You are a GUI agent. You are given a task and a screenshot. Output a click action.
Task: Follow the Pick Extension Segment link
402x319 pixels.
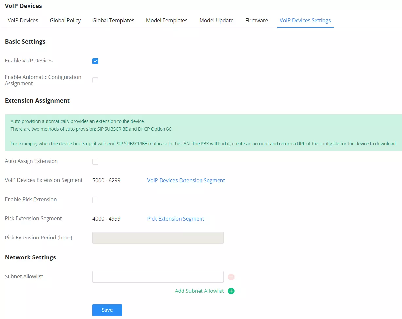pos(176,219)
